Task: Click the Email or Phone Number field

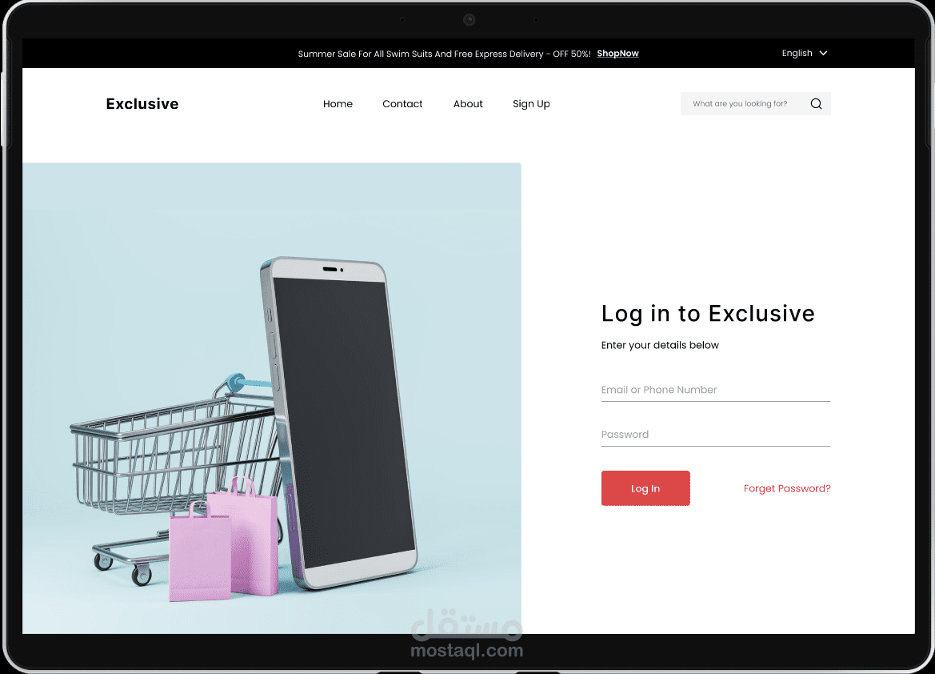Action: pyautogui.click(x=716, y=391)
